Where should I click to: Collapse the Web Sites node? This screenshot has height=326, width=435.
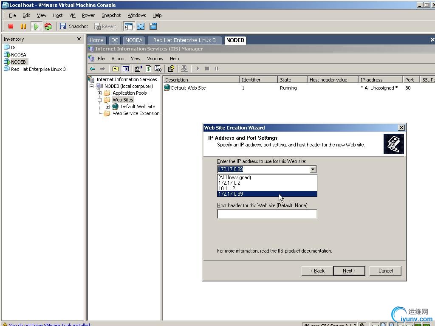(x=99, y=100)
